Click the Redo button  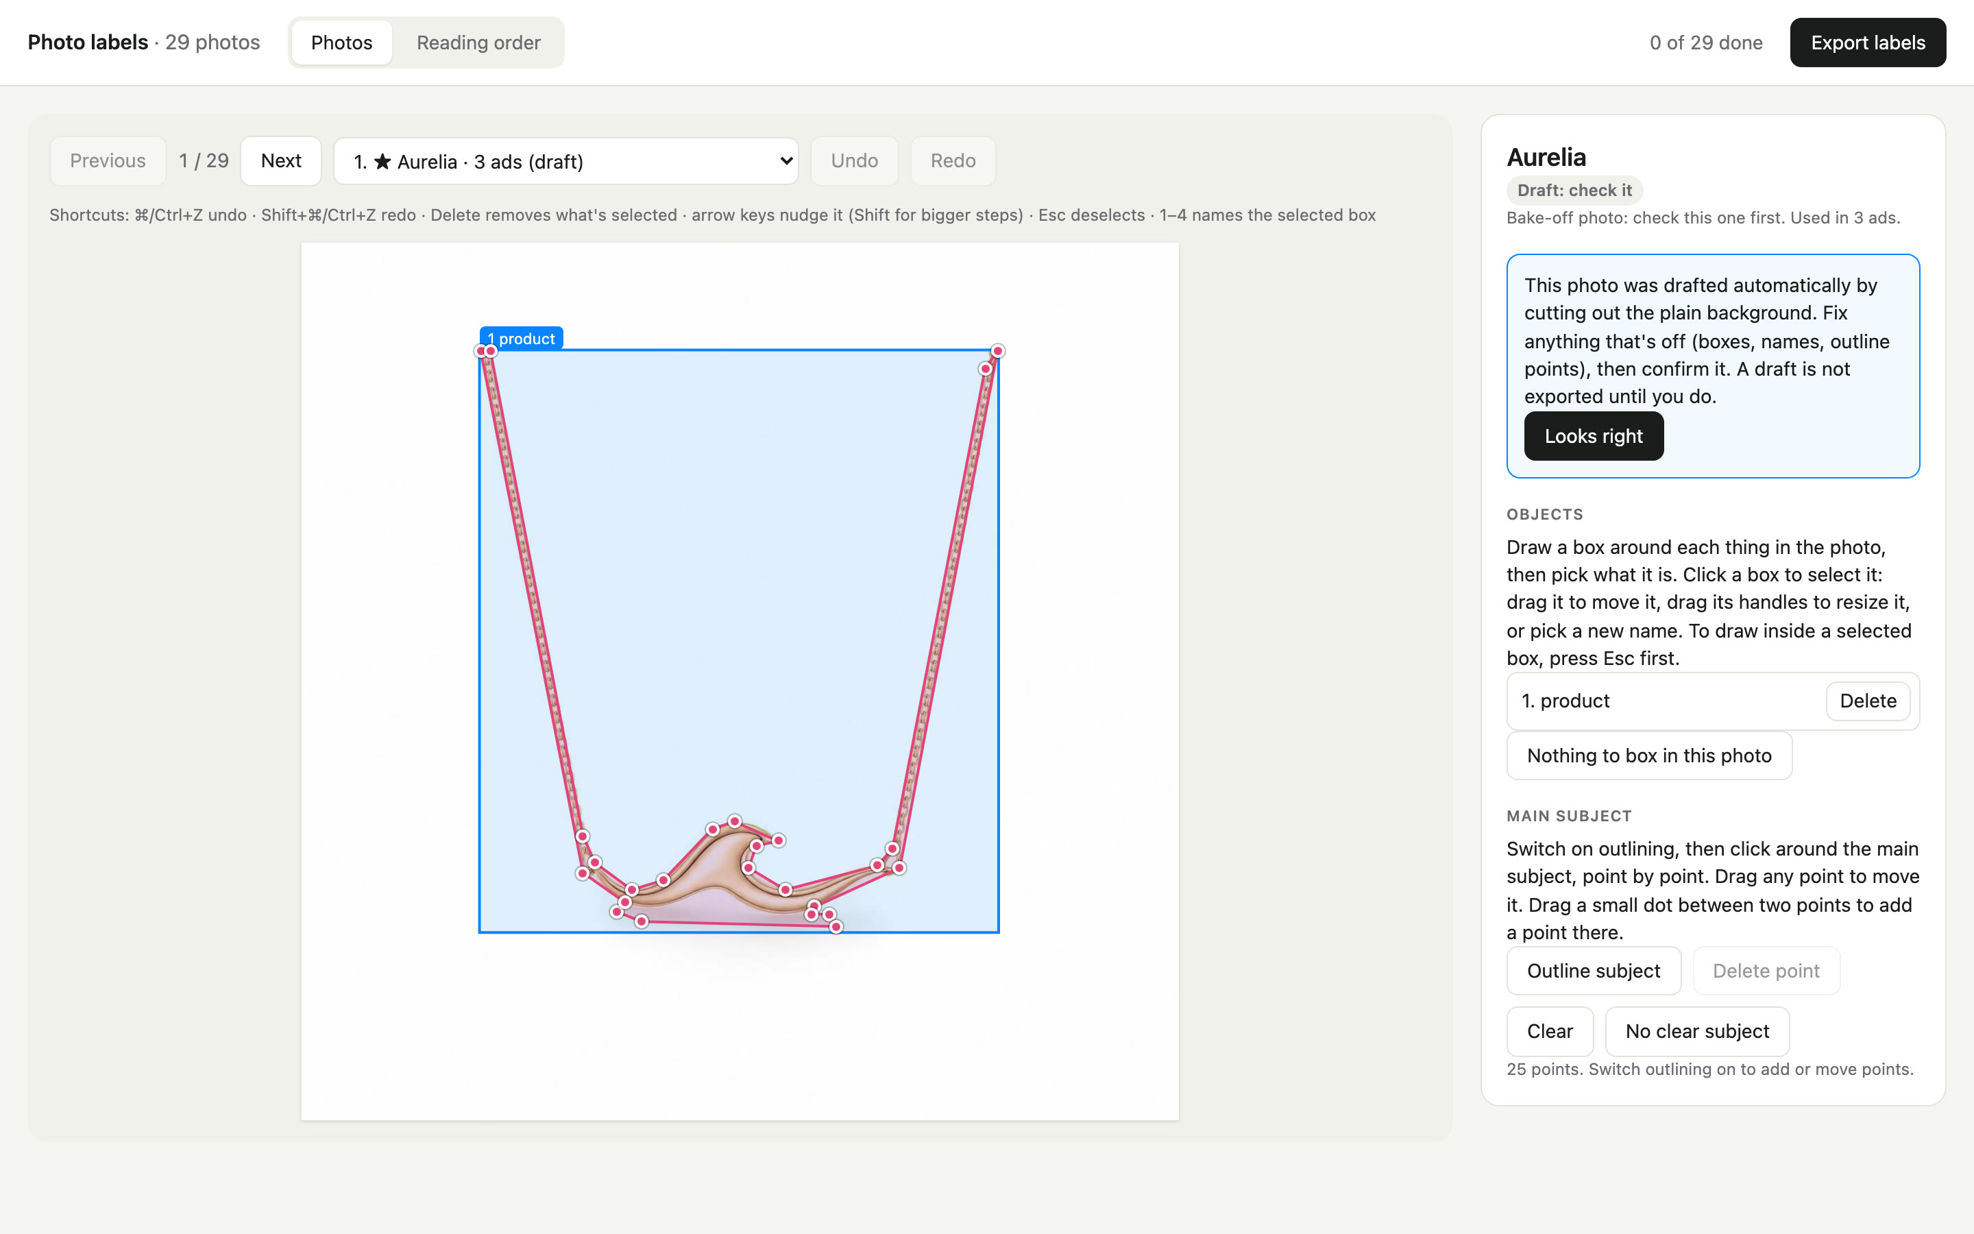pos(953,161)
